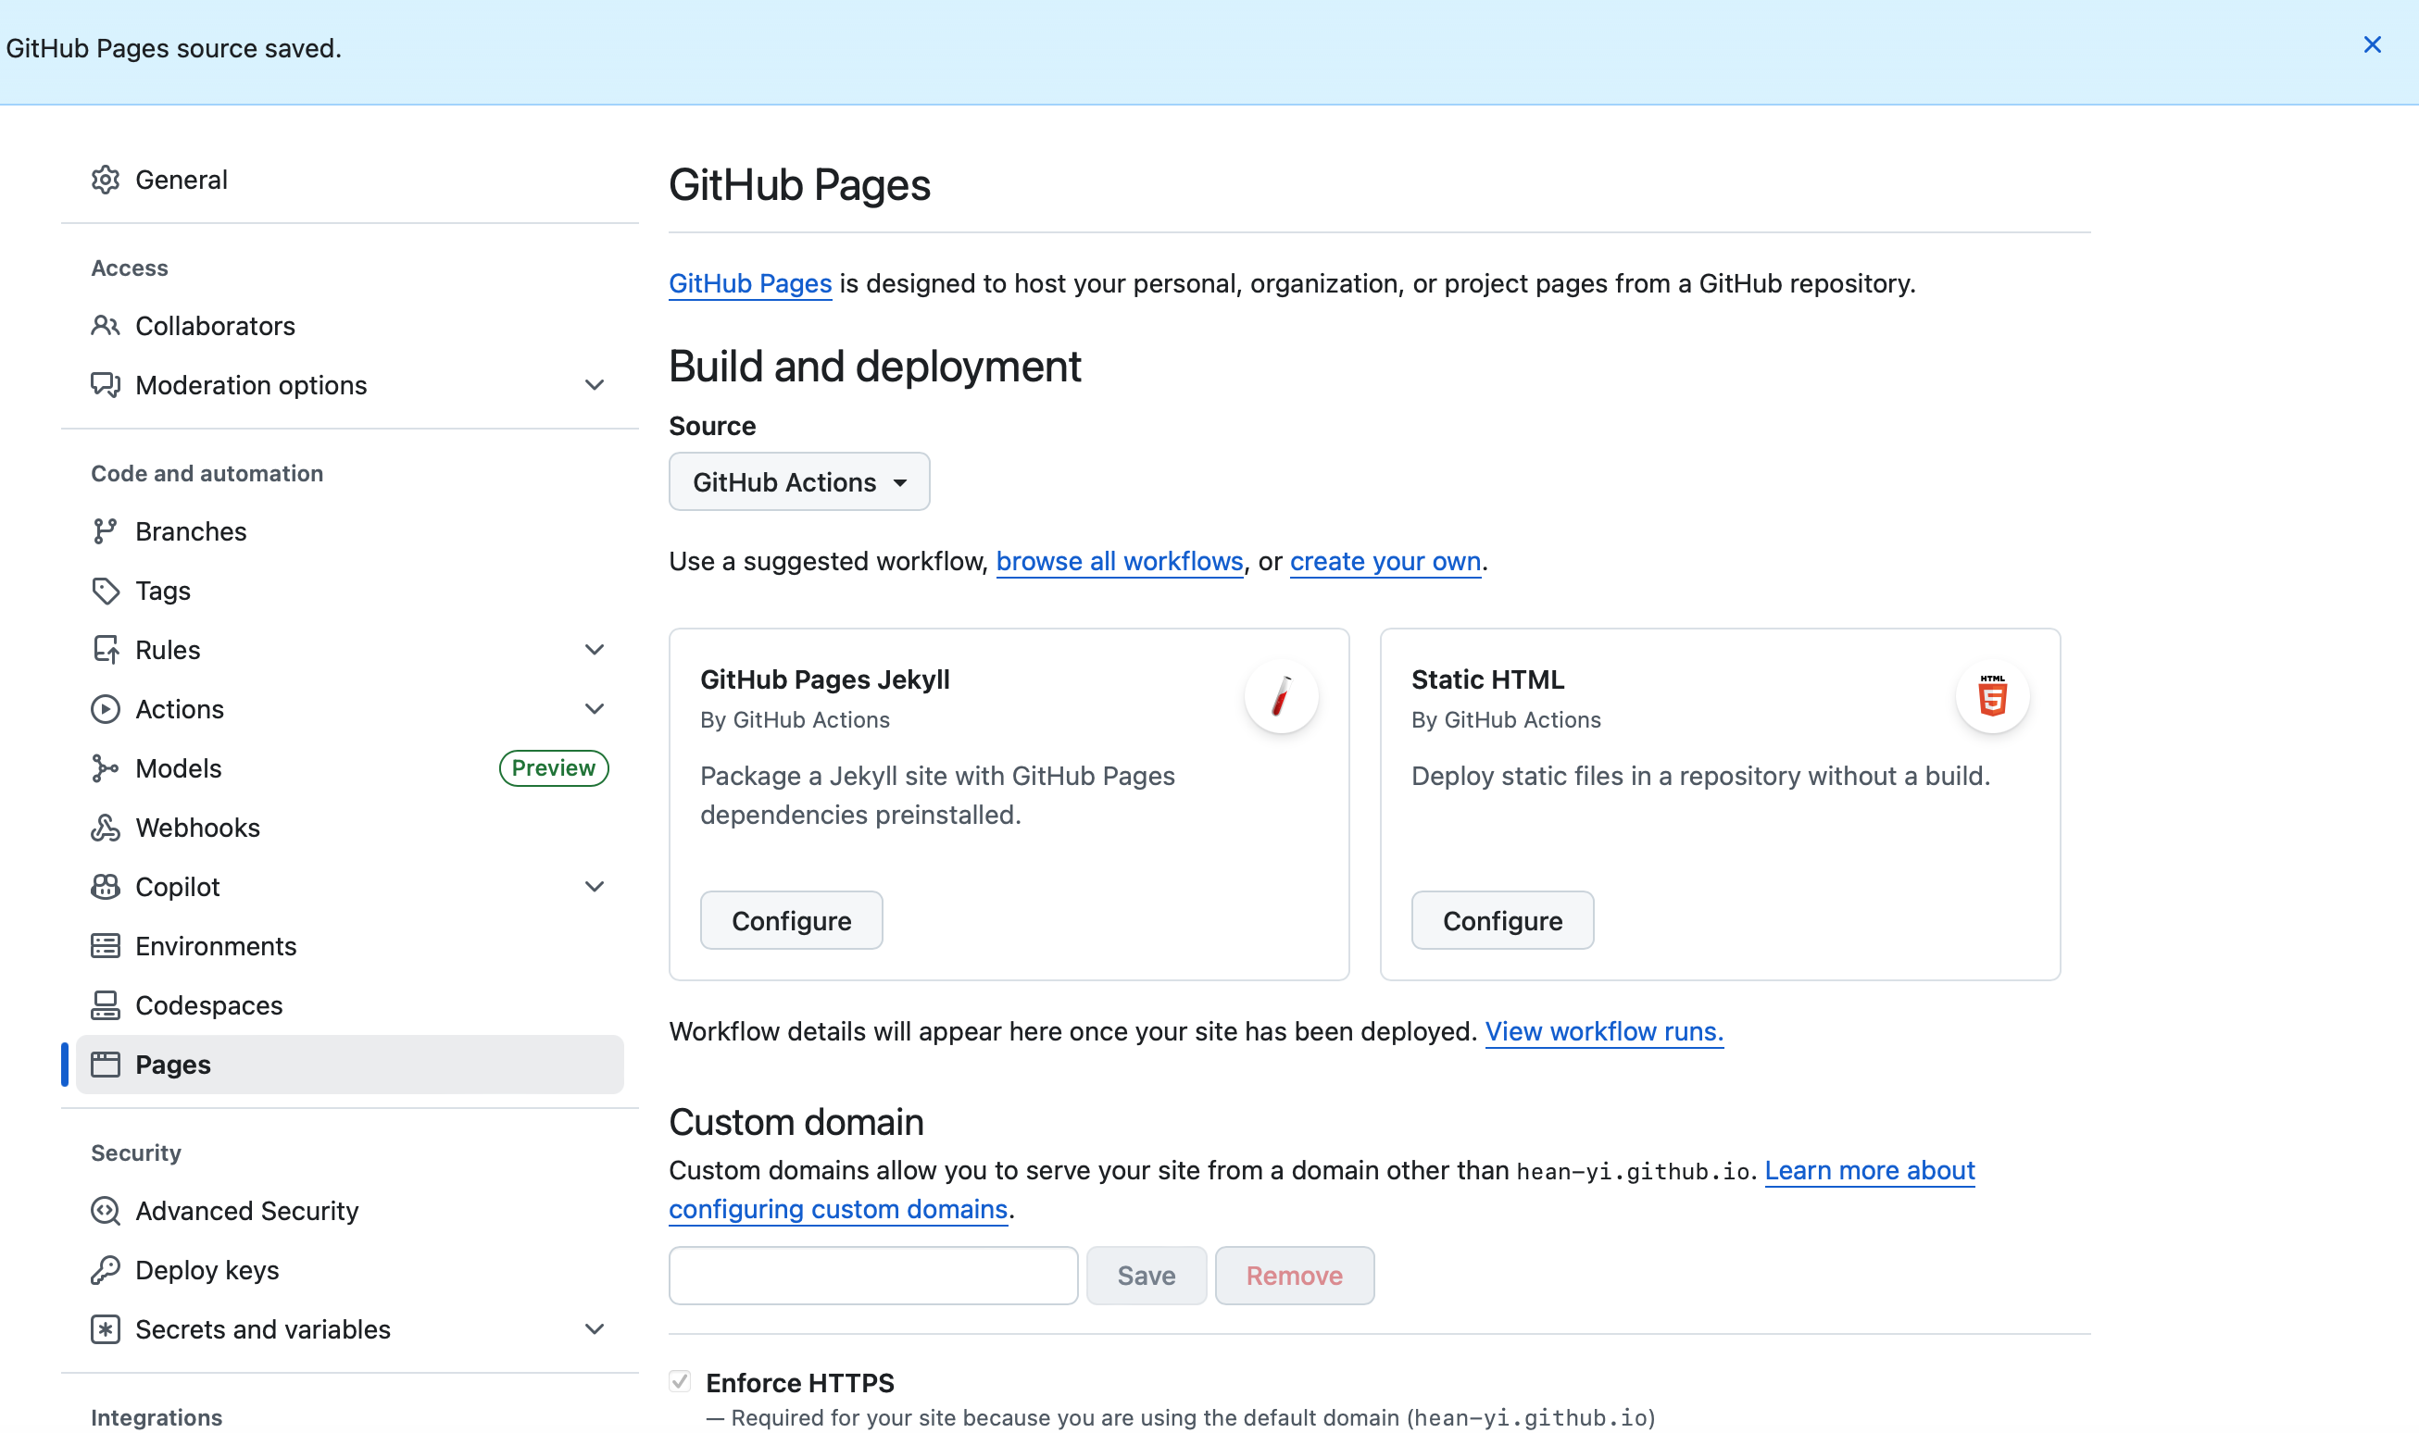Open the Advanced Security settings page
This screenshot has height=1433, width=2419.
click(x=246, y=1211)
